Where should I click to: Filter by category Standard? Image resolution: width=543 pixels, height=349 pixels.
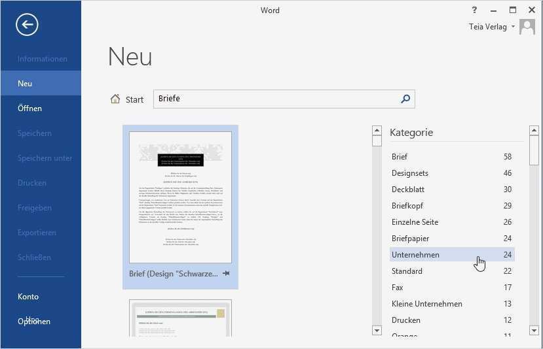452,271
